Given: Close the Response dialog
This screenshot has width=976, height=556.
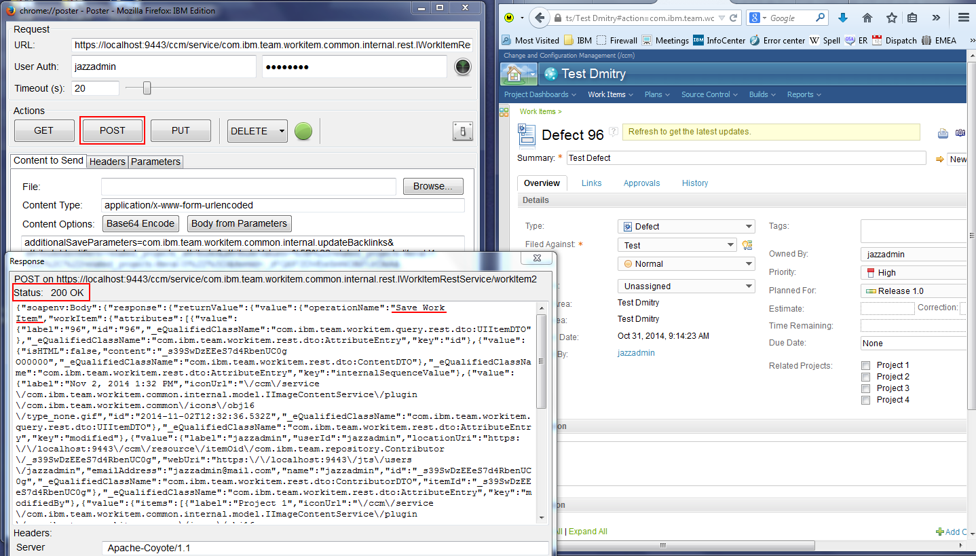Looking at the screenshot, I should [537, 259].
